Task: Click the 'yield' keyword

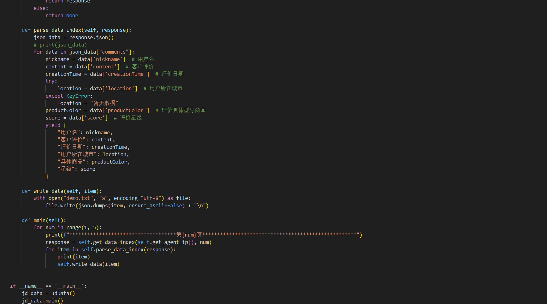Action: (53, 125)
